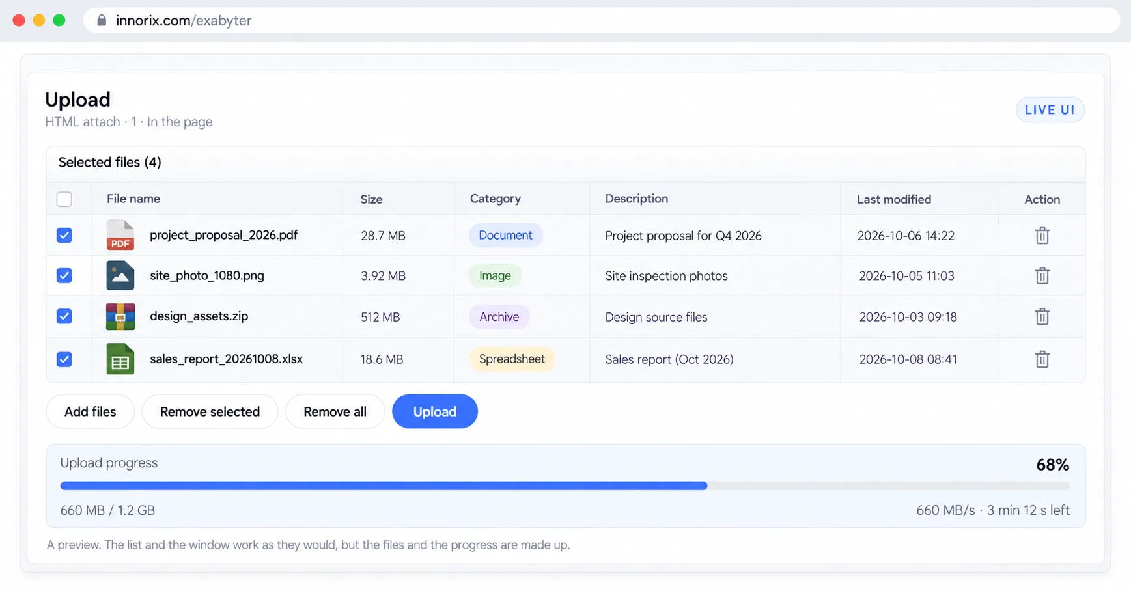
Task: Click date 2026-10-08 08:41
Action: 908,359
